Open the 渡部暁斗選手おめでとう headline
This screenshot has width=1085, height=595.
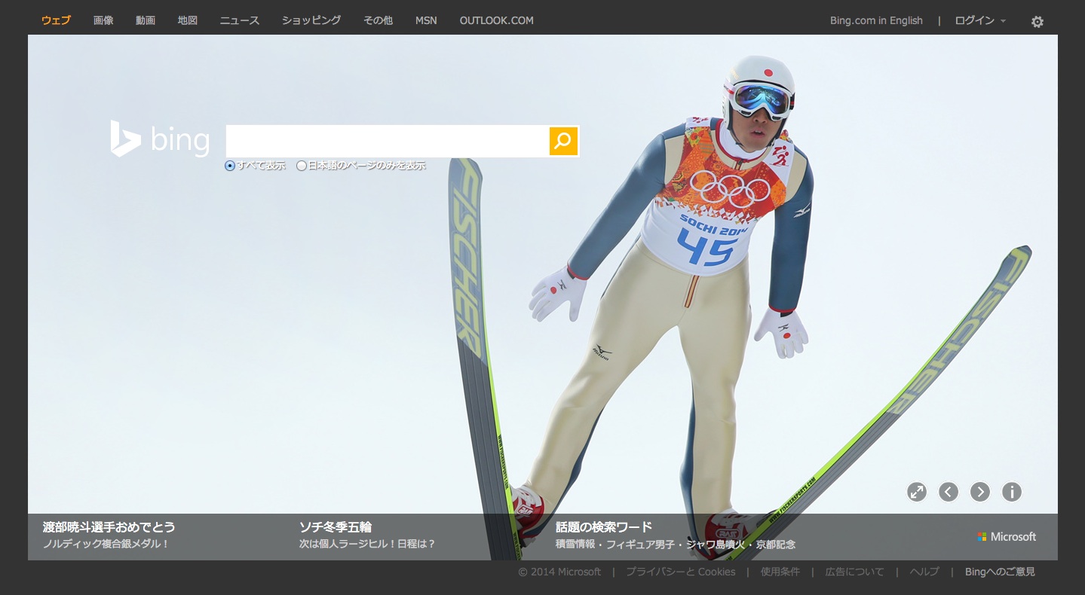tap(109, 527)
